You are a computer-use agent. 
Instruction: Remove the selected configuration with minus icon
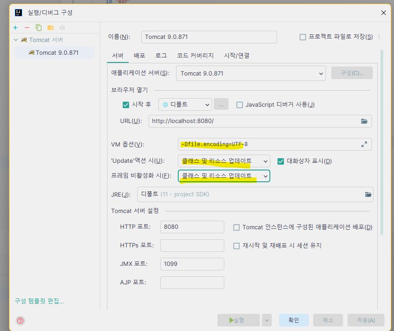click(x=27, y=28)
